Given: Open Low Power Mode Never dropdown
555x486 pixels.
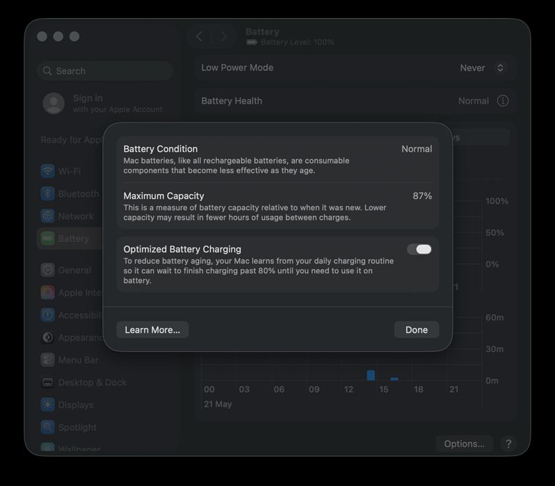Looking at the screenshot, I should (x=482, y=68).
